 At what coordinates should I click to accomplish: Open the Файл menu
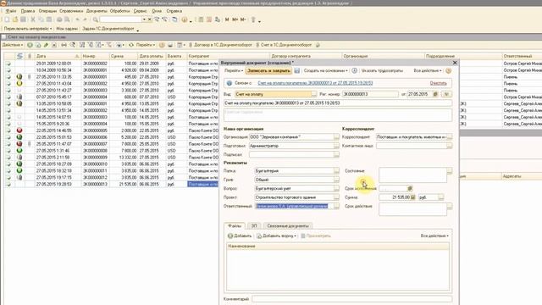11,11
